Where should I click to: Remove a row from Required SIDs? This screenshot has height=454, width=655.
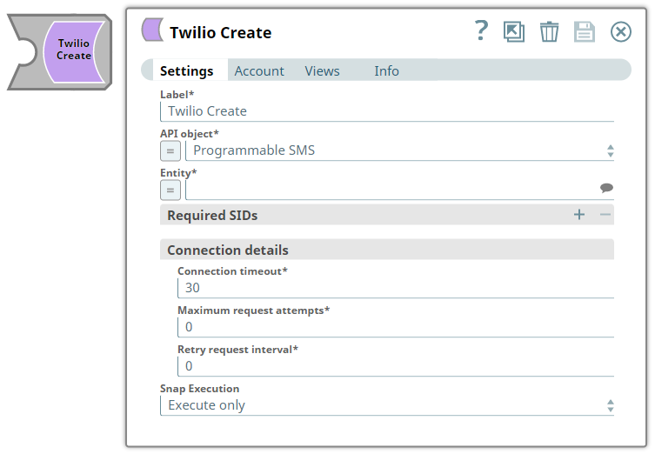(605, 215)
